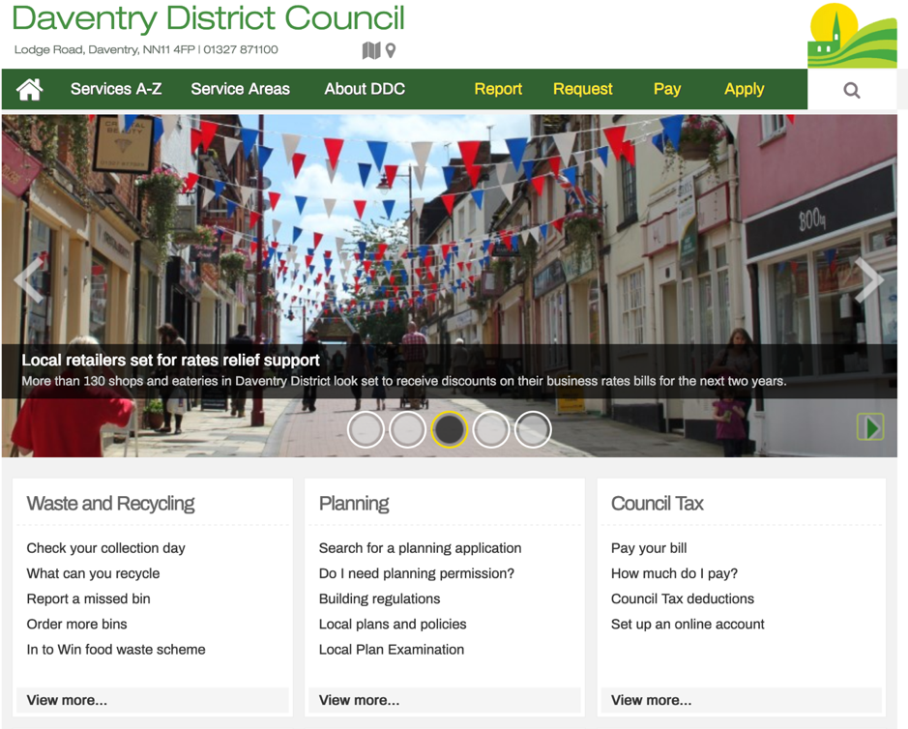Open the Pay menu

click(x=667, y=89)
